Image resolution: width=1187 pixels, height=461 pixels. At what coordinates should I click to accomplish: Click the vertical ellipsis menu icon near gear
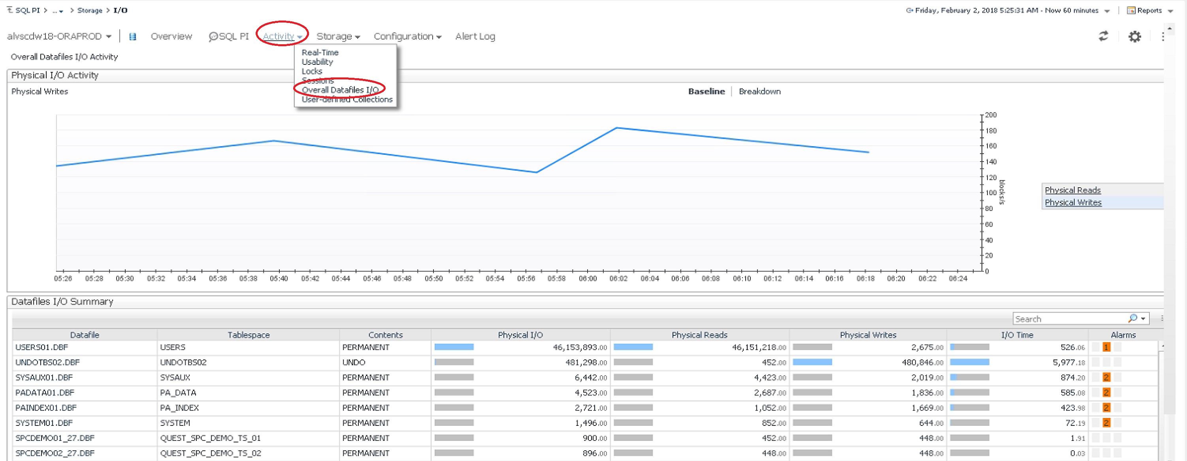tap(1163, 36)
